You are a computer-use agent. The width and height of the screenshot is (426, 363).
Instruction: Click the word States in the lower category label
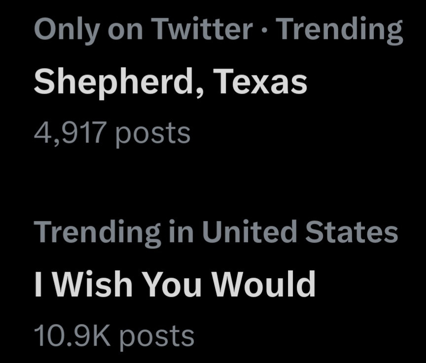pyautogui.click(x=351, y=232)
